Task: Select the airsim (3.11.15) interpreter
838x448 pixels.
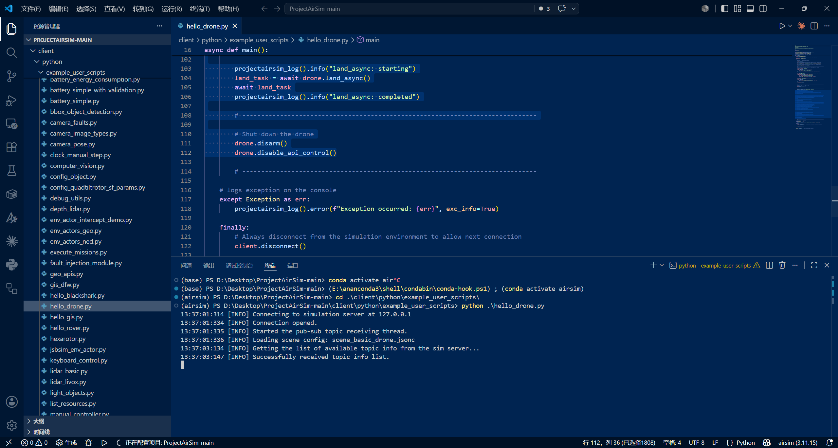Action: pyautogui.click(x=798, y=442)
